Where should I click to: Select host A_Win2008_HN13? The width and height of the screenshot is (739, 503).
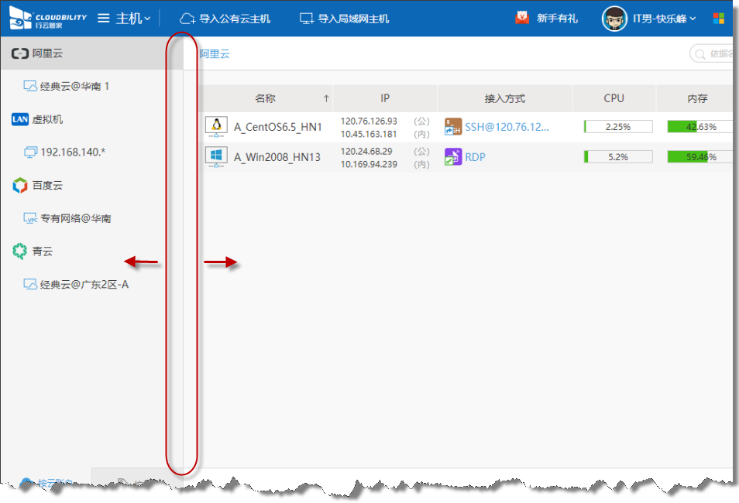pyautogui.click(x=277, y=157)
